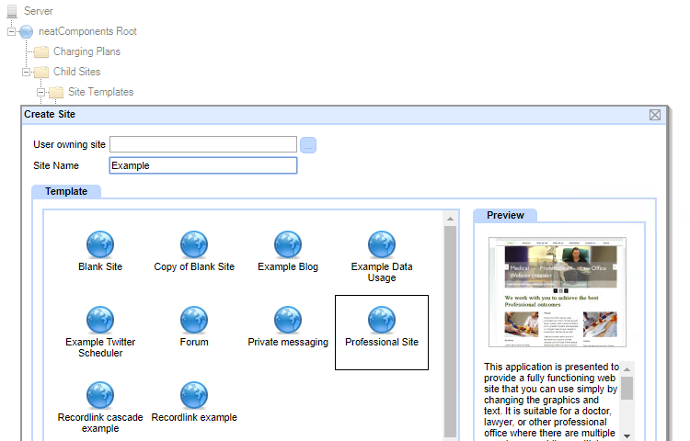
Task: Pick the Example Blog template icon
Action: coord(288,244)
